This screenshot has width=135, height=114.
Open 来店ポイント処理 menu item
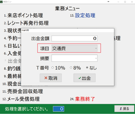click(25, 15)
